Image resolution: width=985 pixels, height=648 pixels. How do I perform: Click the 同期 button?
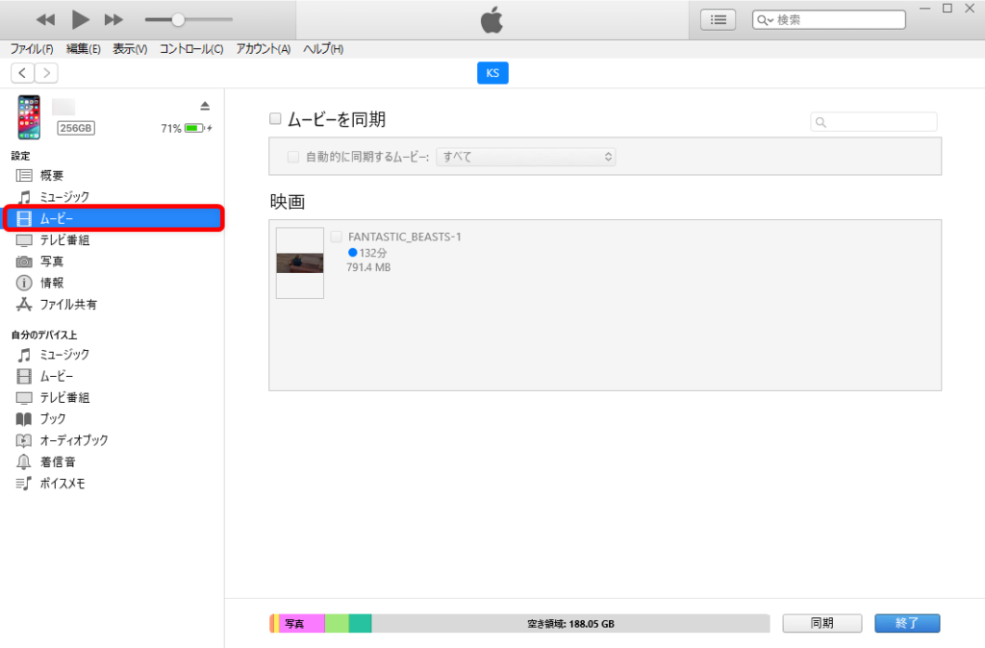pos(822,623)
